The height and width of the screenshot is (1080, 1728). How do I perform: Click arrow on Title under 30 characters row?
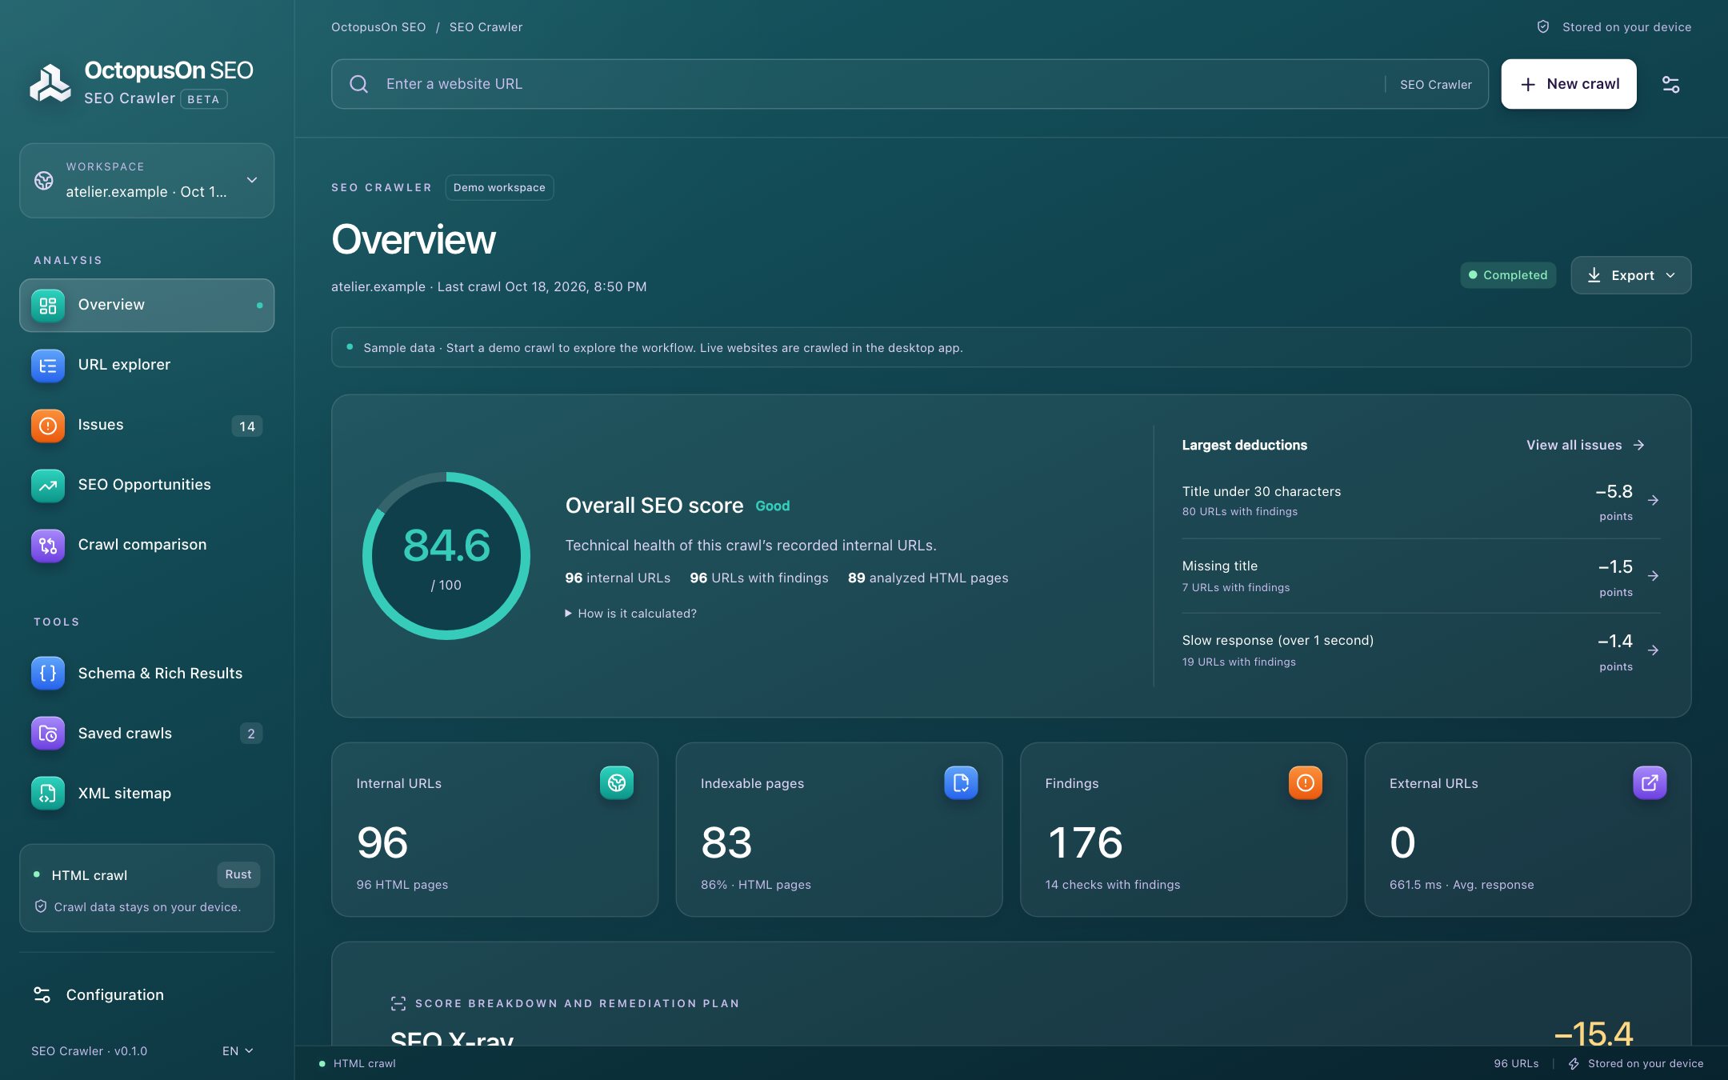point(1654,501)
